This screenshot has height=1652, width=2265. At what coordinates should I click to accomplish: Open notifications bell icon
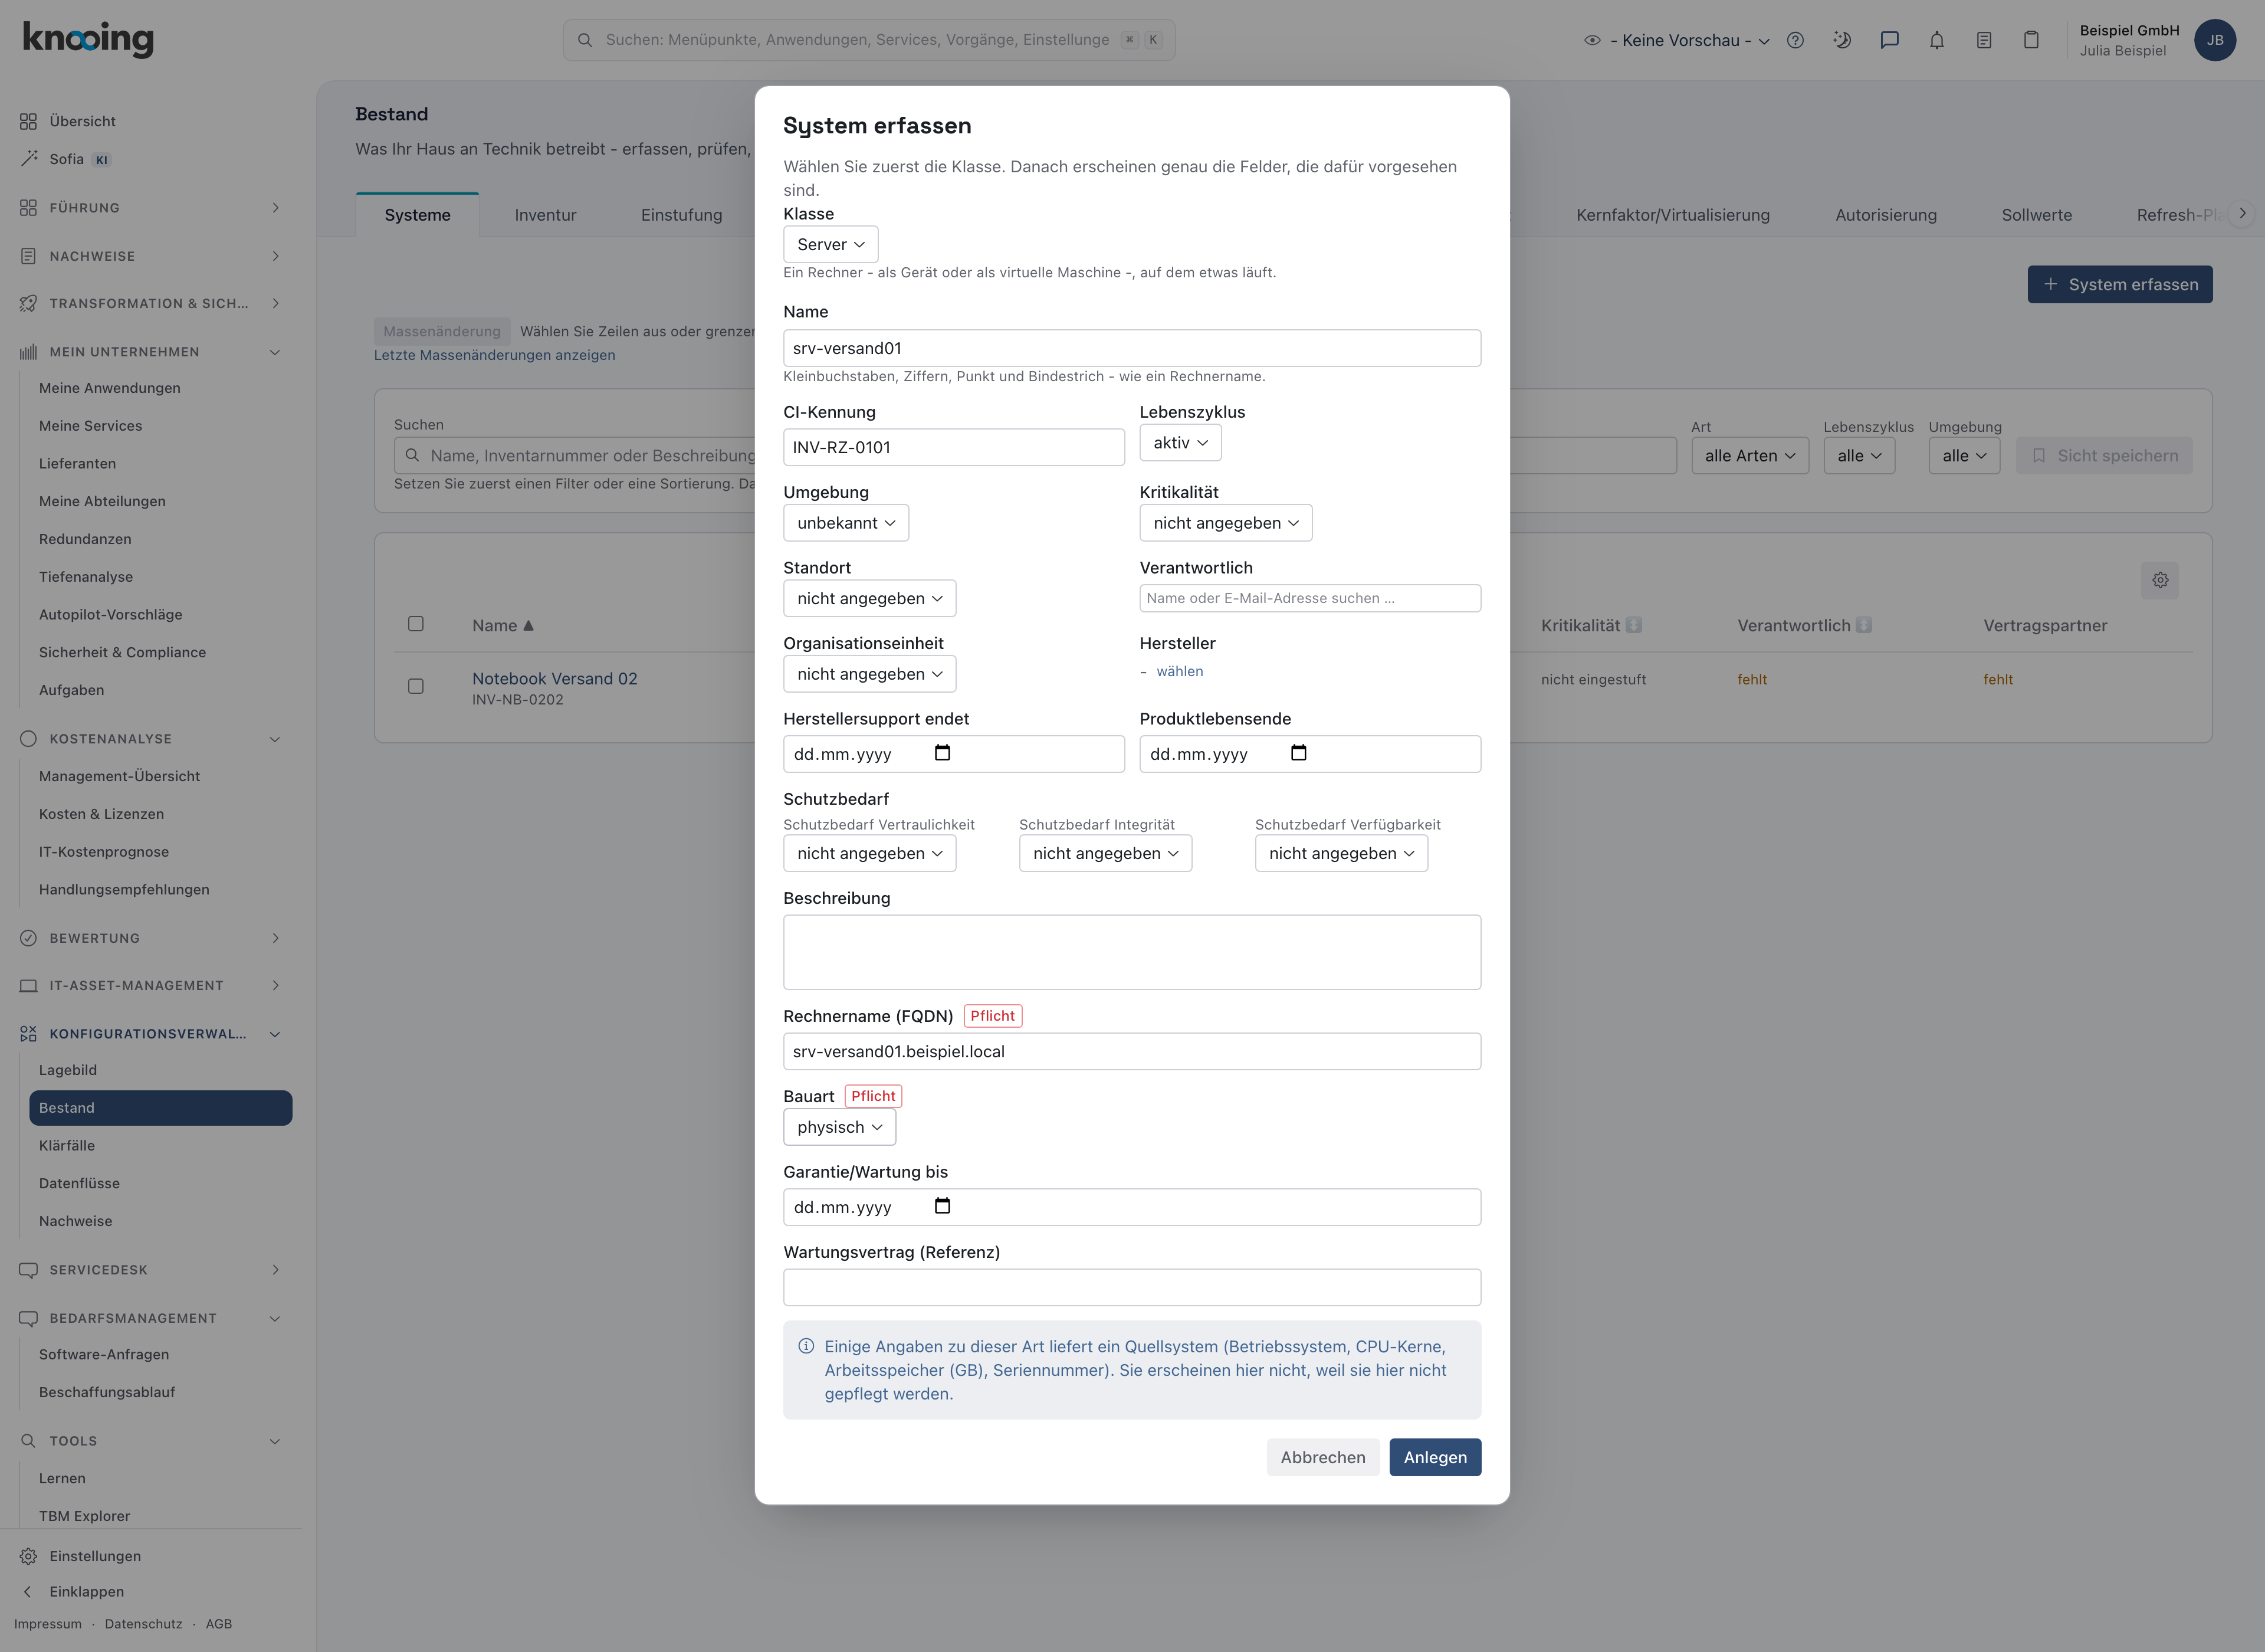click(x=1937, y=40)
